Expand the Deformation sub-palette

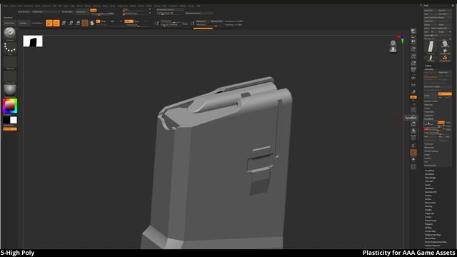pyautogui.click(x=430, y=203)
